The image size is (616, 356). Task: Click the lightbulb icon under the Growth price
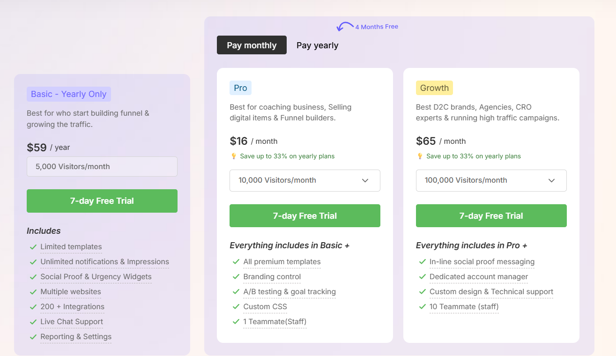tap(420, 156)
